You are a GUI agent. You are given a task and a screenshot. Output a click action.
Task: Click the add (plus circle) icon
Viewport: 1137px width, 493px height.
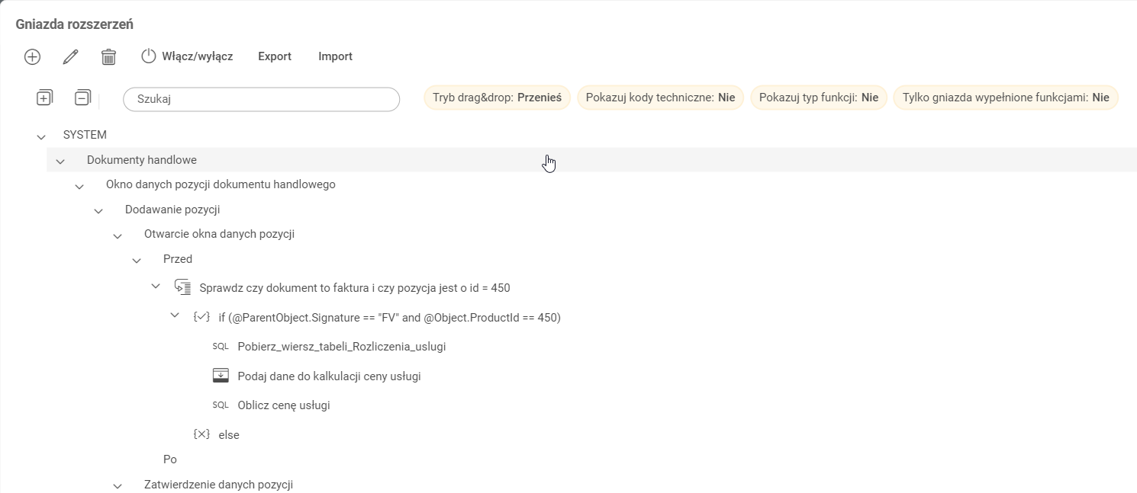pos(32,56)
